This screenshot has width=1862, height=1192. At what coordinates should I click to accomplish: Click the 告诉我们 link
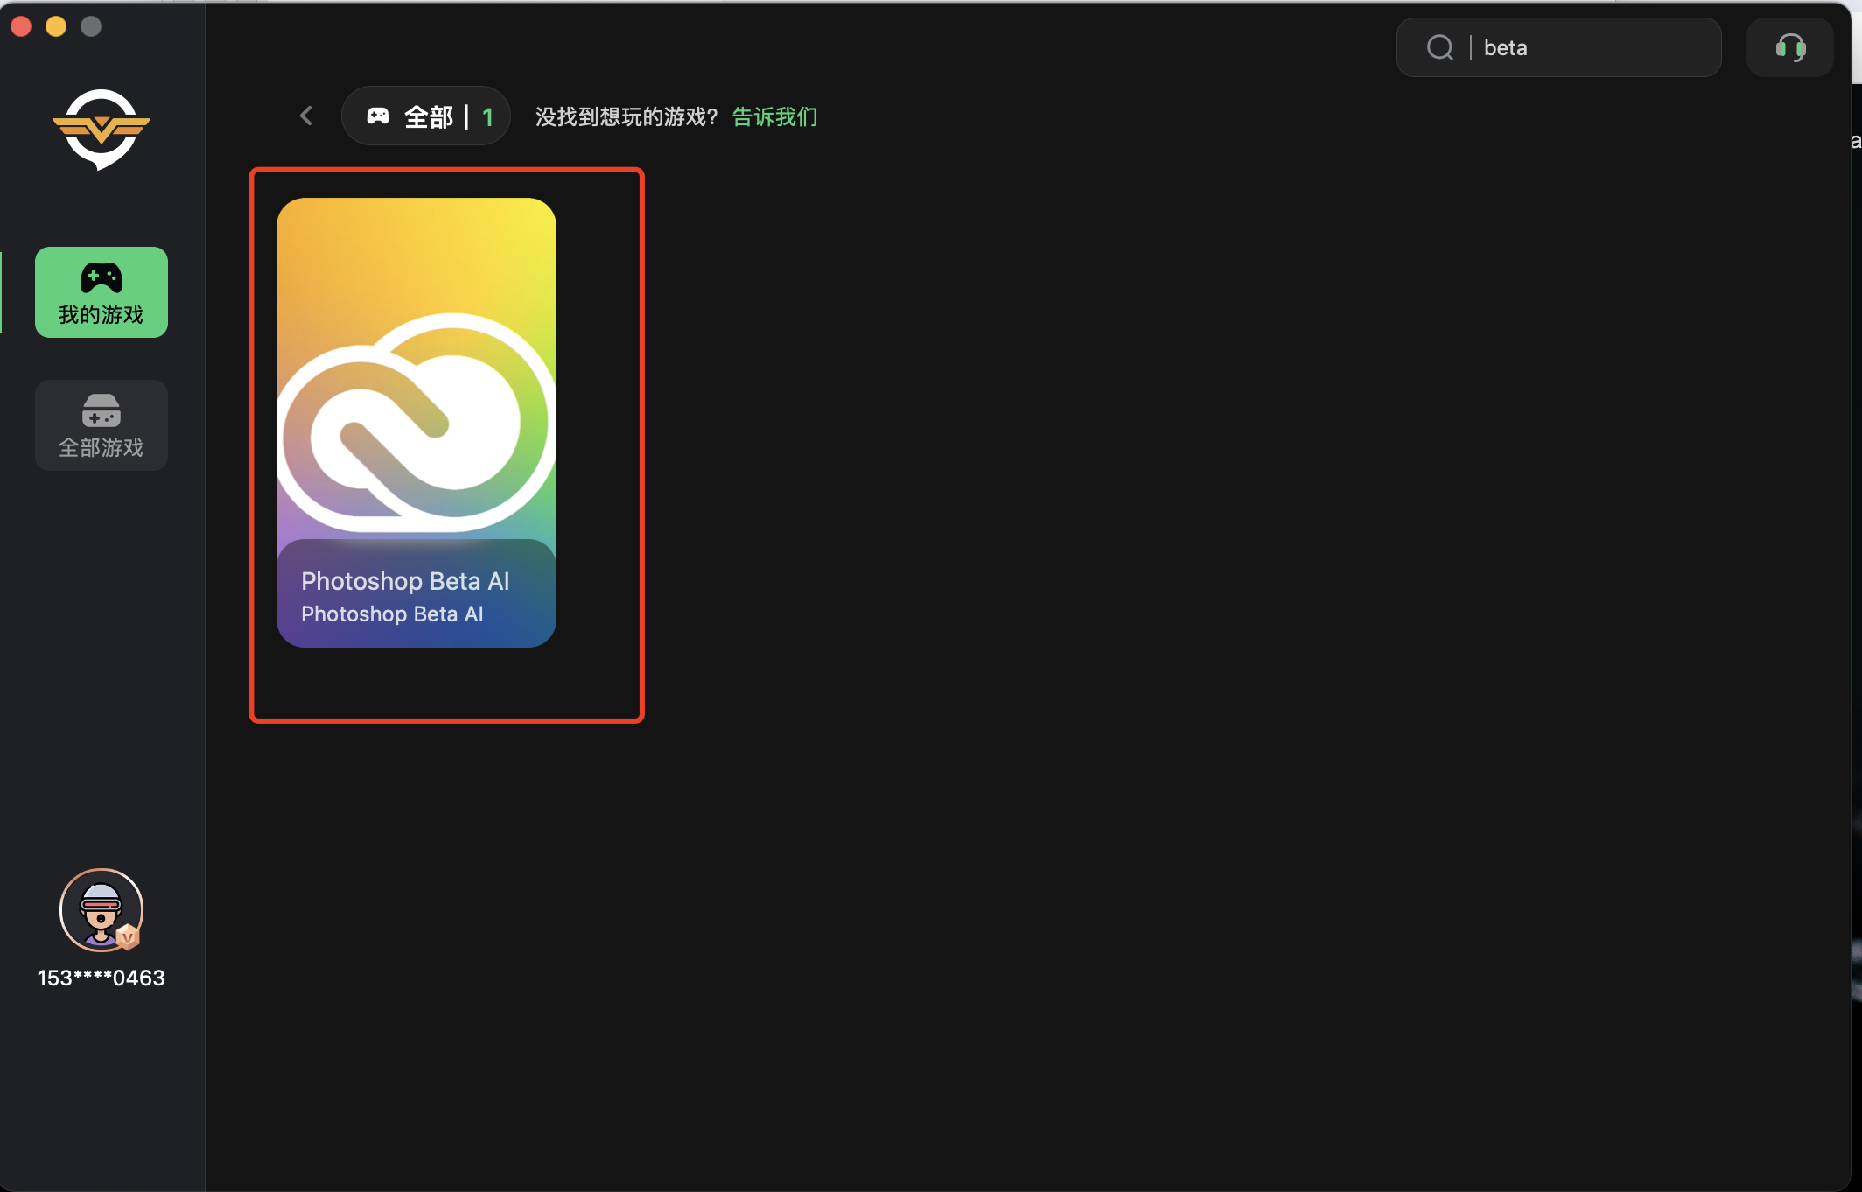tap(774, 116)
